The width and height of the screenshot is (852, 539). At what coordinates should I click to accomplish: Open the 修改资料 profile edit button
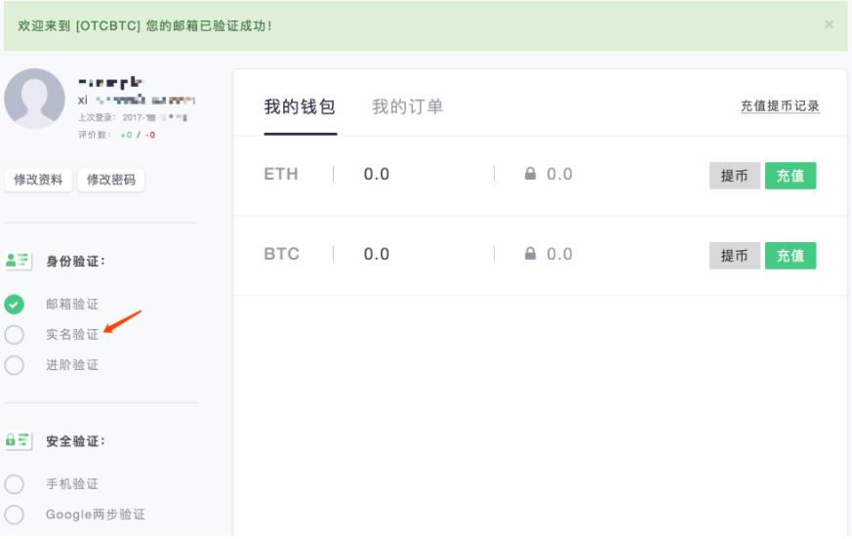coord(38,180)
